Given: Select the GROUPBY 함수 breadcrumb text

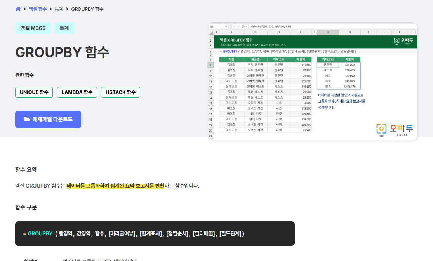Looking at the screenshot, I should 87,9.
